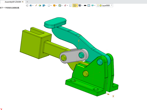Select the solid blue cube display icon
This screenshot has width=147, height=110.
[43, 6]
